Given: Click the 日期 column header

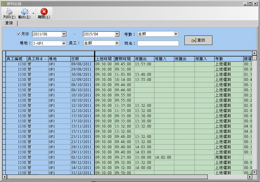Looking at the screenshot, I should [82, 59].
